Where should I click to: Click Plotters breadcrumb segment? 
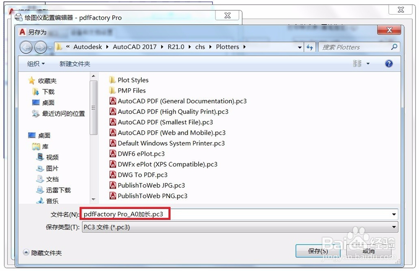(x=228, y=47)
